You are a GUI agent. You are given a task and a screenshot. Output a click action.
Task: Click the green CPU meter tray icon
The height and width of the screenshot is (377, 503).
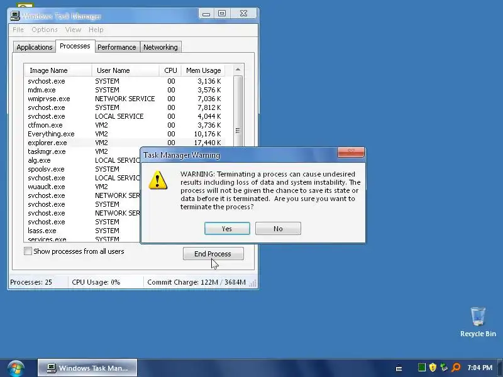(421, 368)
